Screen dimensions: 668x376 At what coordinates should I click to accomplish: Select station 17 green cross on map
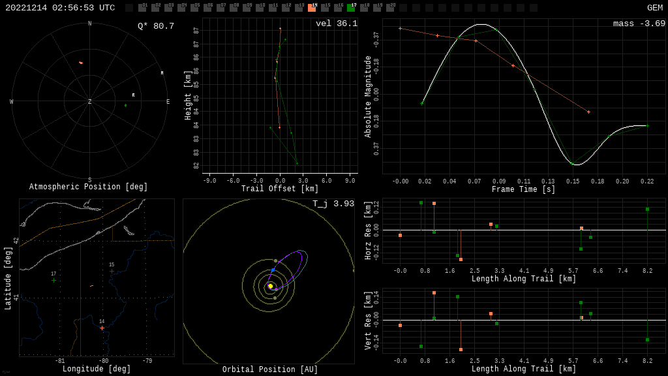pos(53,280)
